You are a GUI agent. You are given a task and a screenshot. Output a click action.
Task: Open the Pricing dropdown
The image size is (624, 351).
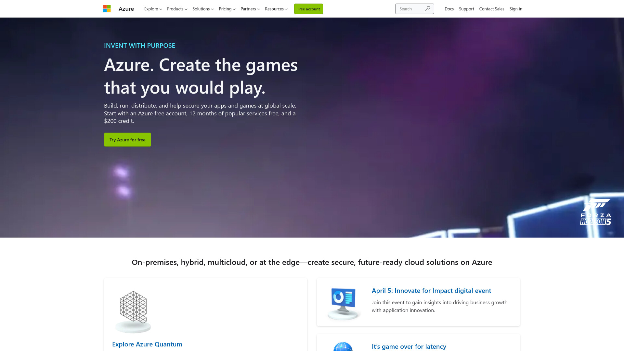(227, 9)
